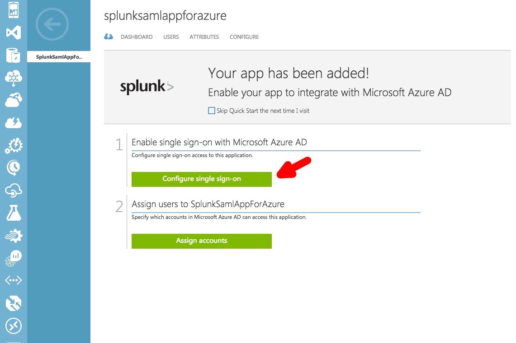Click 'Enable single sign-on with Microsoft Azure AD' heading
The height and width of the screenshot is (343, 516).
pos(219,142)
